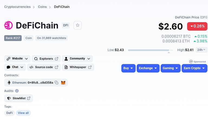
Task: Go to Coins breadcrumb link
Action: [42, 7]
